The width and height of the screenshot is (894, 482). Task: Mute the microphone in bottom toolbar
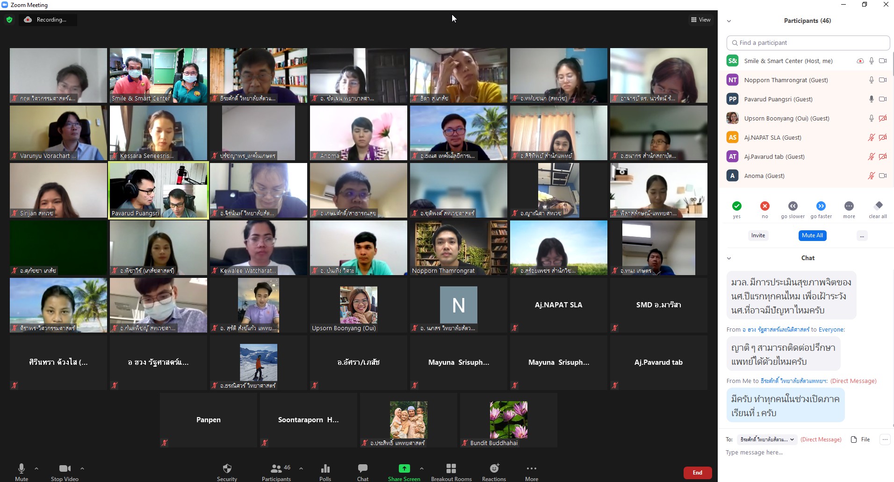[x=22, y=468]
